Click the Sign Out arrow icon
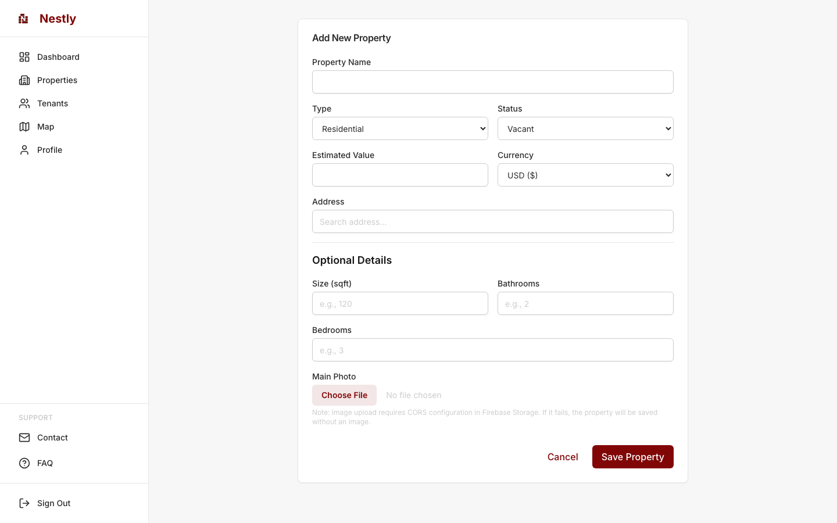Screen dimensions: 837x523 pos(24,503)
